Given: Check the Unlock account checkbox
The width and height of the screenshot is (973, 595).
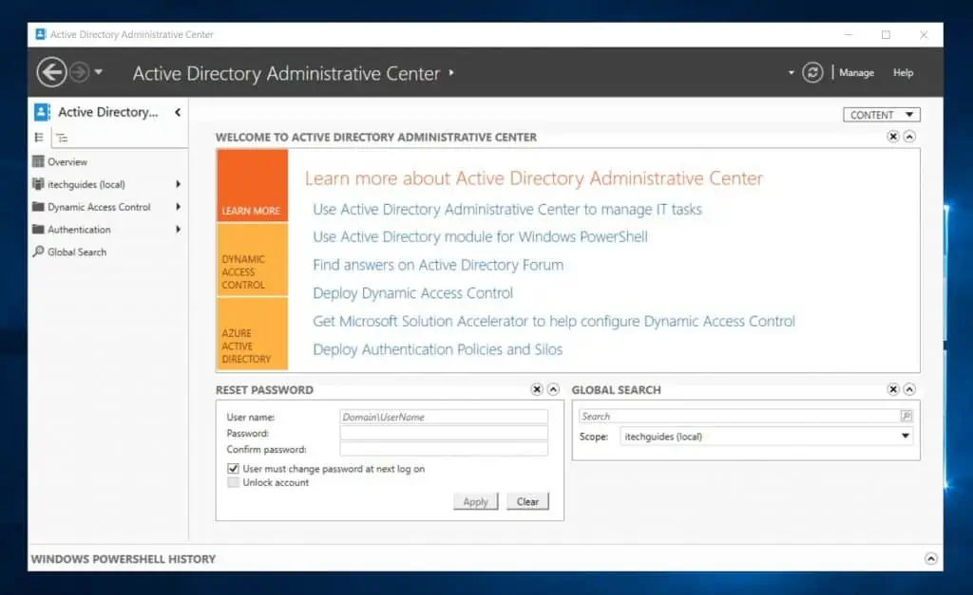Looking at the screenshot, I should pos(234,483).
